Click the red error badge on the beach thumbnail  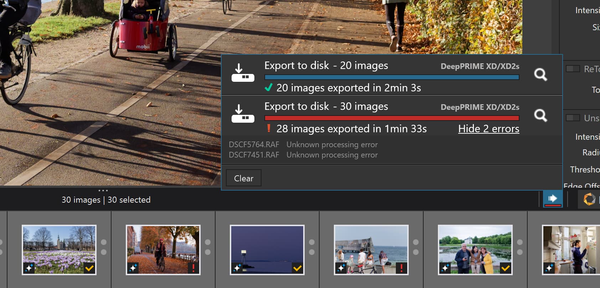click(x=402, y=268)
